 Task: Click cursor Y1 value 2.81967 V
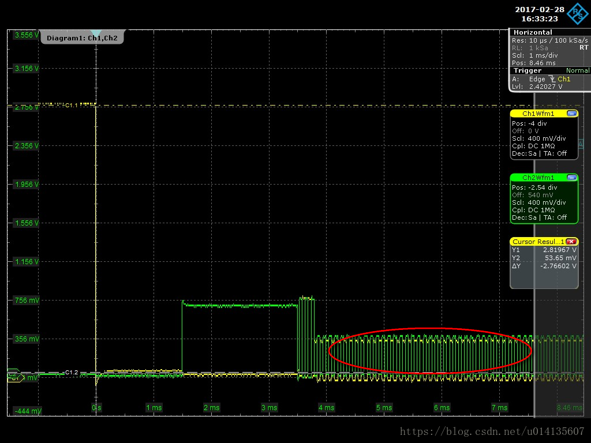pos(559,250)
